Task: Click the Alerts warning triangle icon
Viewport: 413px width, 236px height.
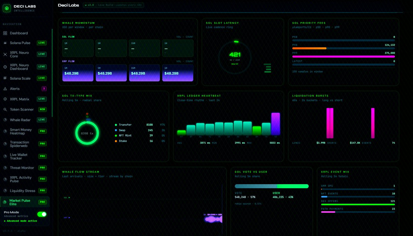Action: 5,89
